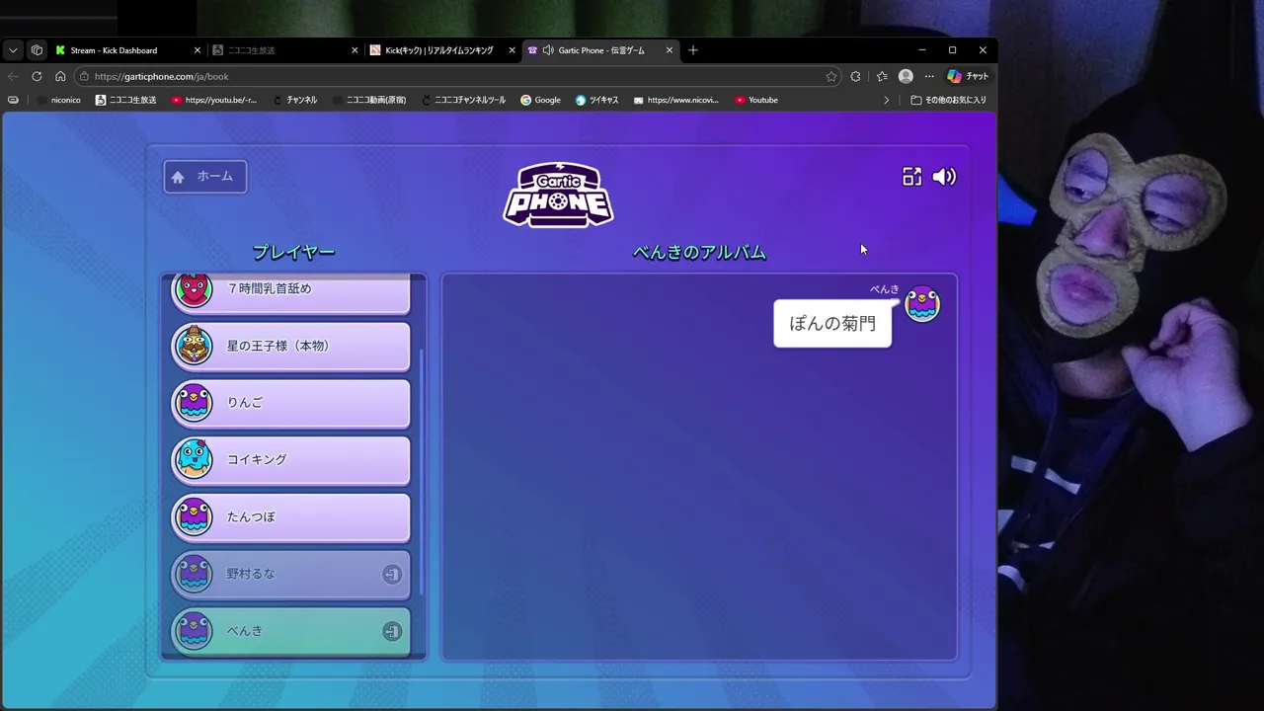Screen dimensions: 1264x711
Task: Open the browser profile icon
Action: pos(906,76)
